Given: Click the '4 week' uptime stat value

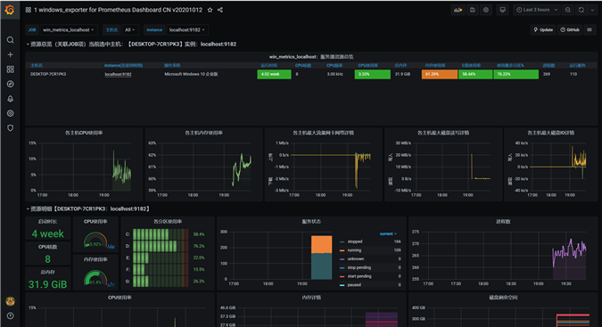Looking at the screenshot, I should click(x=47, y=233).
